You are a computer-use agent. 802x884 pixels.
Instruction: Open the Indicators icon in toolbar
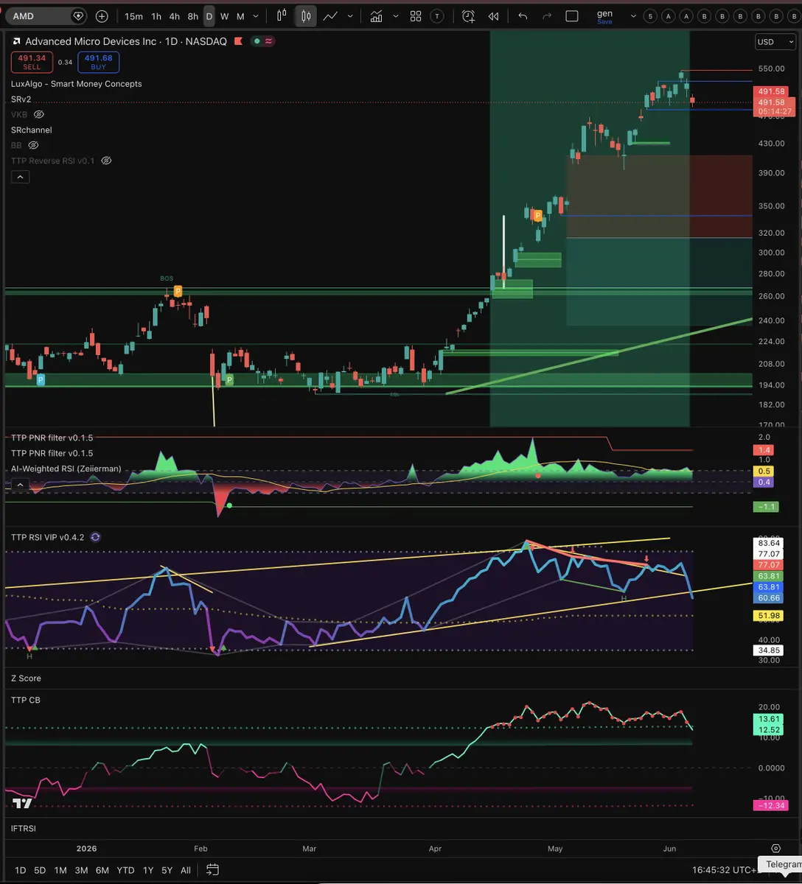[377, 15]
